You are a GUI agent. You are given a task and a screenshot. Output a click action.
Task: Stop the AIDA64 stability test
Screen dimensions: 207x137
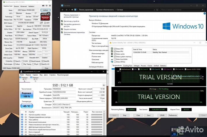click(124, 115)
